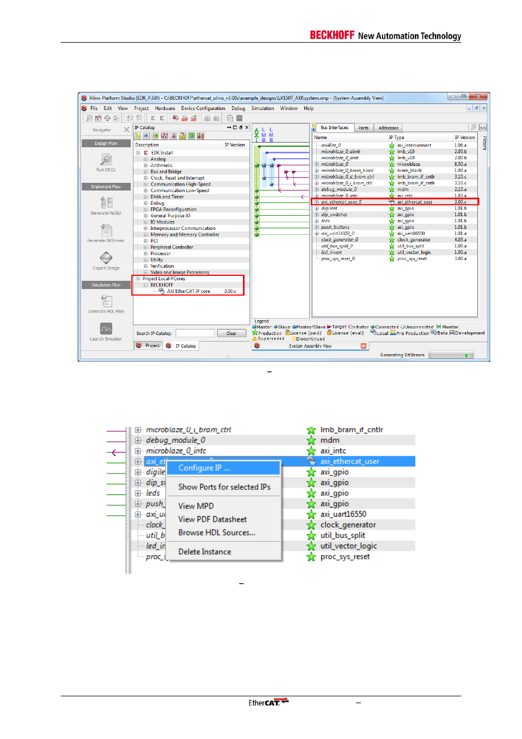Select the push_buttons instance row
This screenshot has height=739, width=522.
(396, 227)
